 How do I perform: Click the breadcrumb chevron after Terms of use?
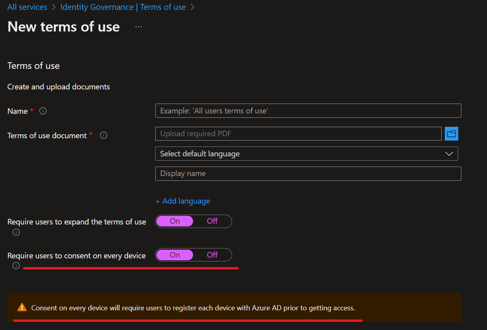192,7
